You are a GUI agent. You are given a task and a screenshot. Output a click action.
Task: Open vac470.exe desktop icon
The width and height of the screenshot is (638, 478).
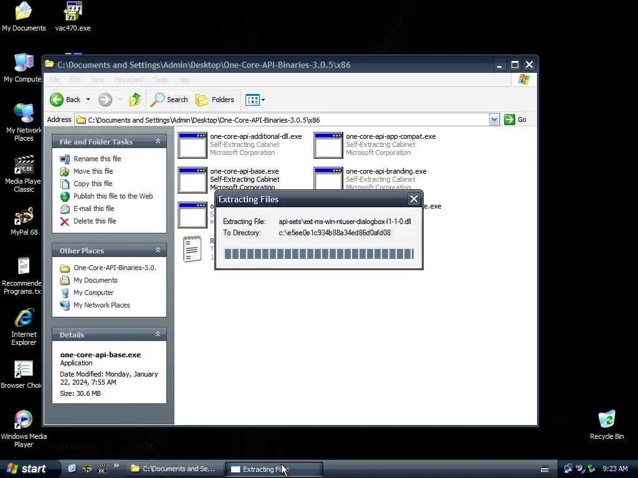(x=73, y=16)
